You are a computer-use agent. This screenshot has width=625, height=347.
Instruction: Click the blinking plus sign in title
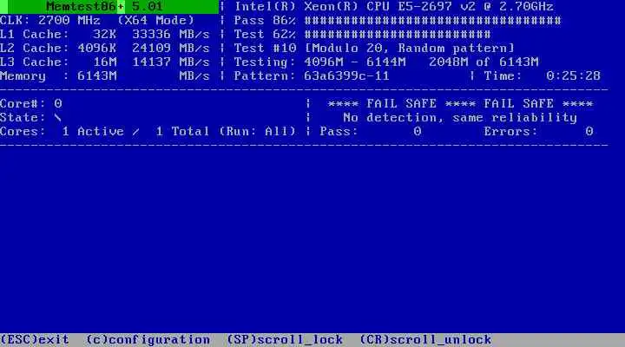[121, 7]
